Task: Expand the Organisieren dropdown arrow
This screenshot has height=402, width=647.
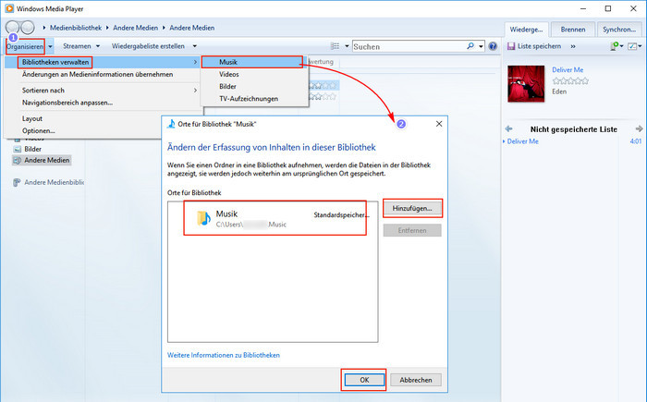Action: click(50, 46)
